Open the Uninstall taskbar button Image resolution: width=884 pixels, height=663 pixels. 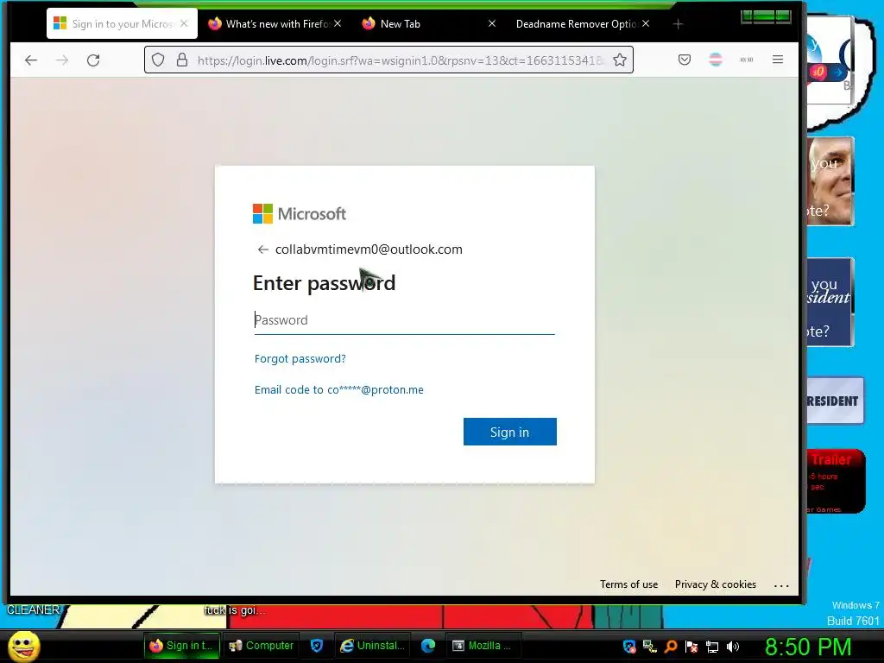(373, 646)
